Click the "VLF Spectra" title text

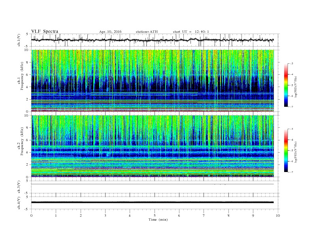click(45, 31)
